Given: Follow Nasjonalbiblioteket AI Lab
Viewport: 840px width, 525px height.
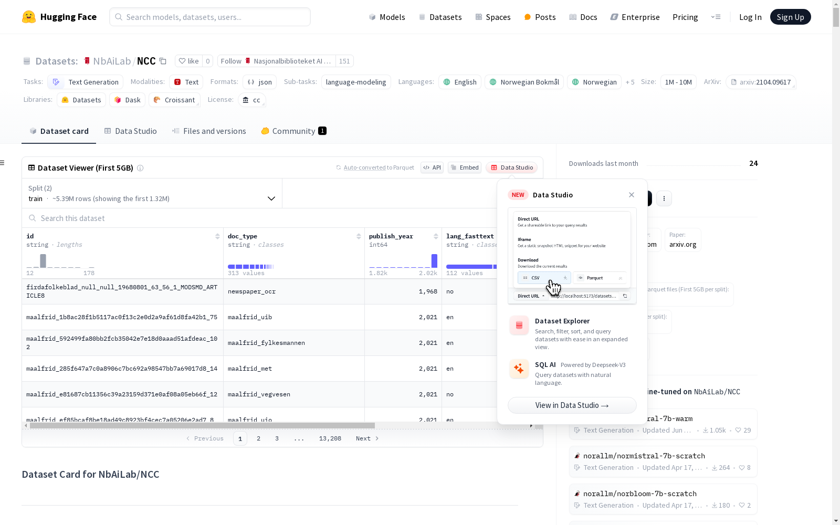Looking at the screenshot, I should 276,61.
